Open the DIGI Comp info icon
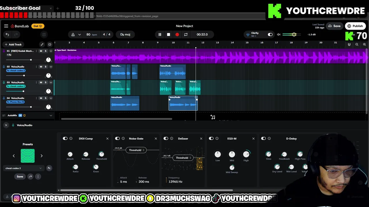Image resolution: width=369 pixels, height=207 pixels. click(x=71, y=139)
